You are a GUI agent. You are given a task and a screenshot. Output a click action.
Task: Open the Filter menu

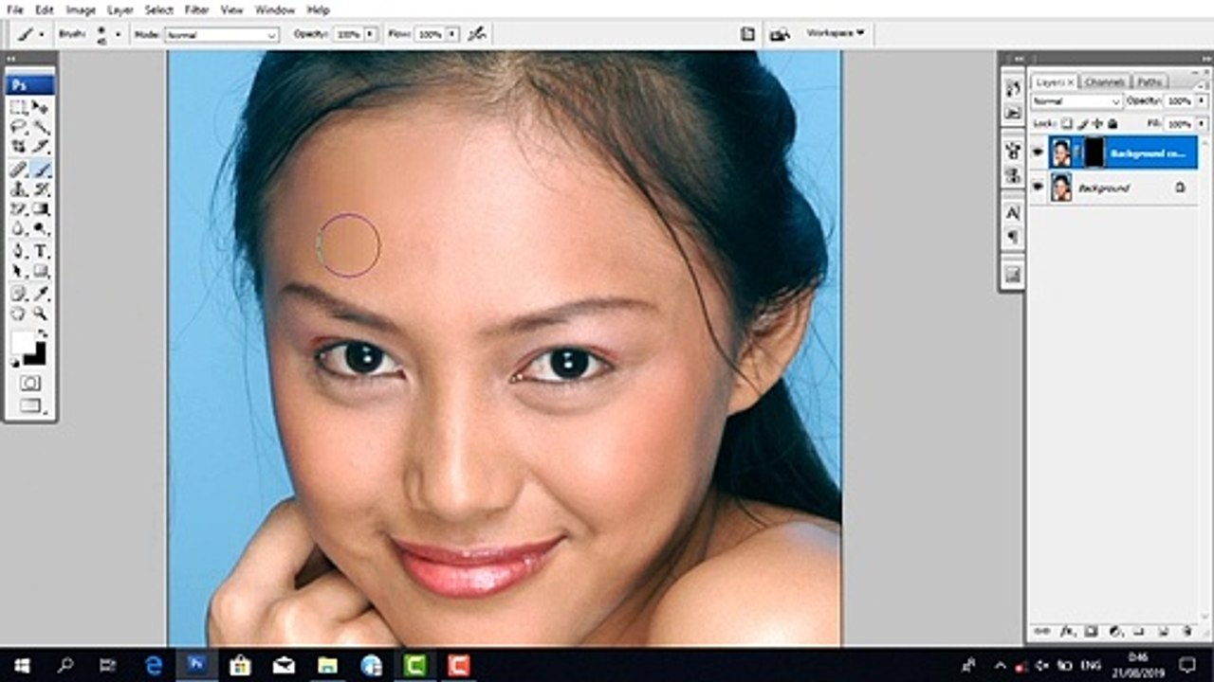tap(197, 9)
